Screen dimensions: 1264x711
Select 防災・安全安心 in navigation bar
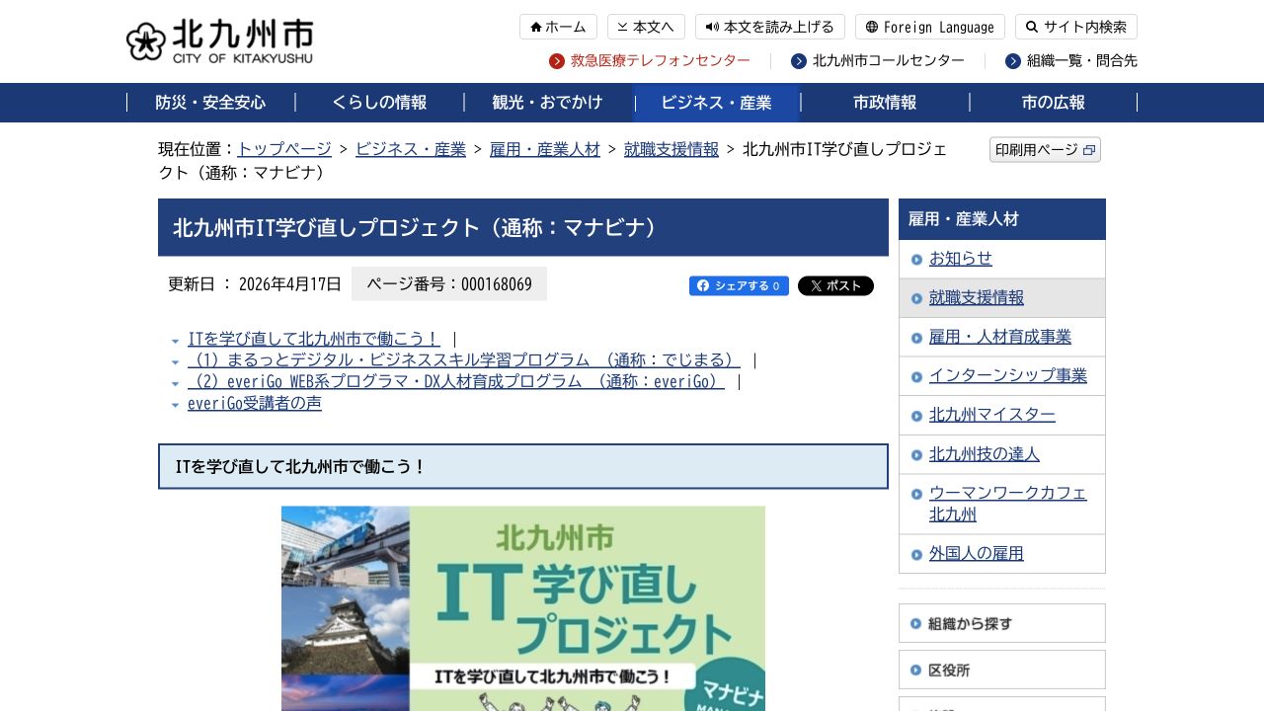tap(210, 103)
